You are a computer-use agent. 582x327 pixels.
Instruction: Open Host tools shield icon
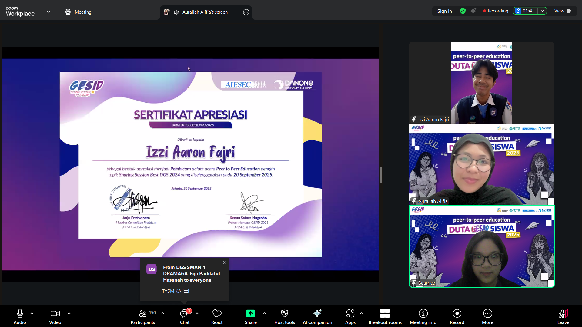[284, 314]
